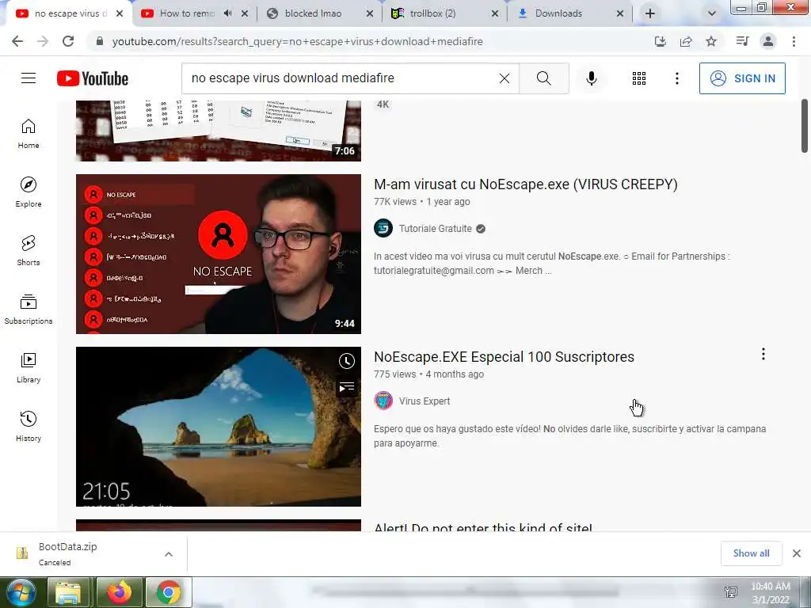Add cave video to Watch later clock icon
The width and height of the screenshot is (811, 608).
(347, 361)
